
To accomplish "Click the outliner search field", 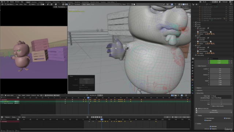I will pos(212,4).
